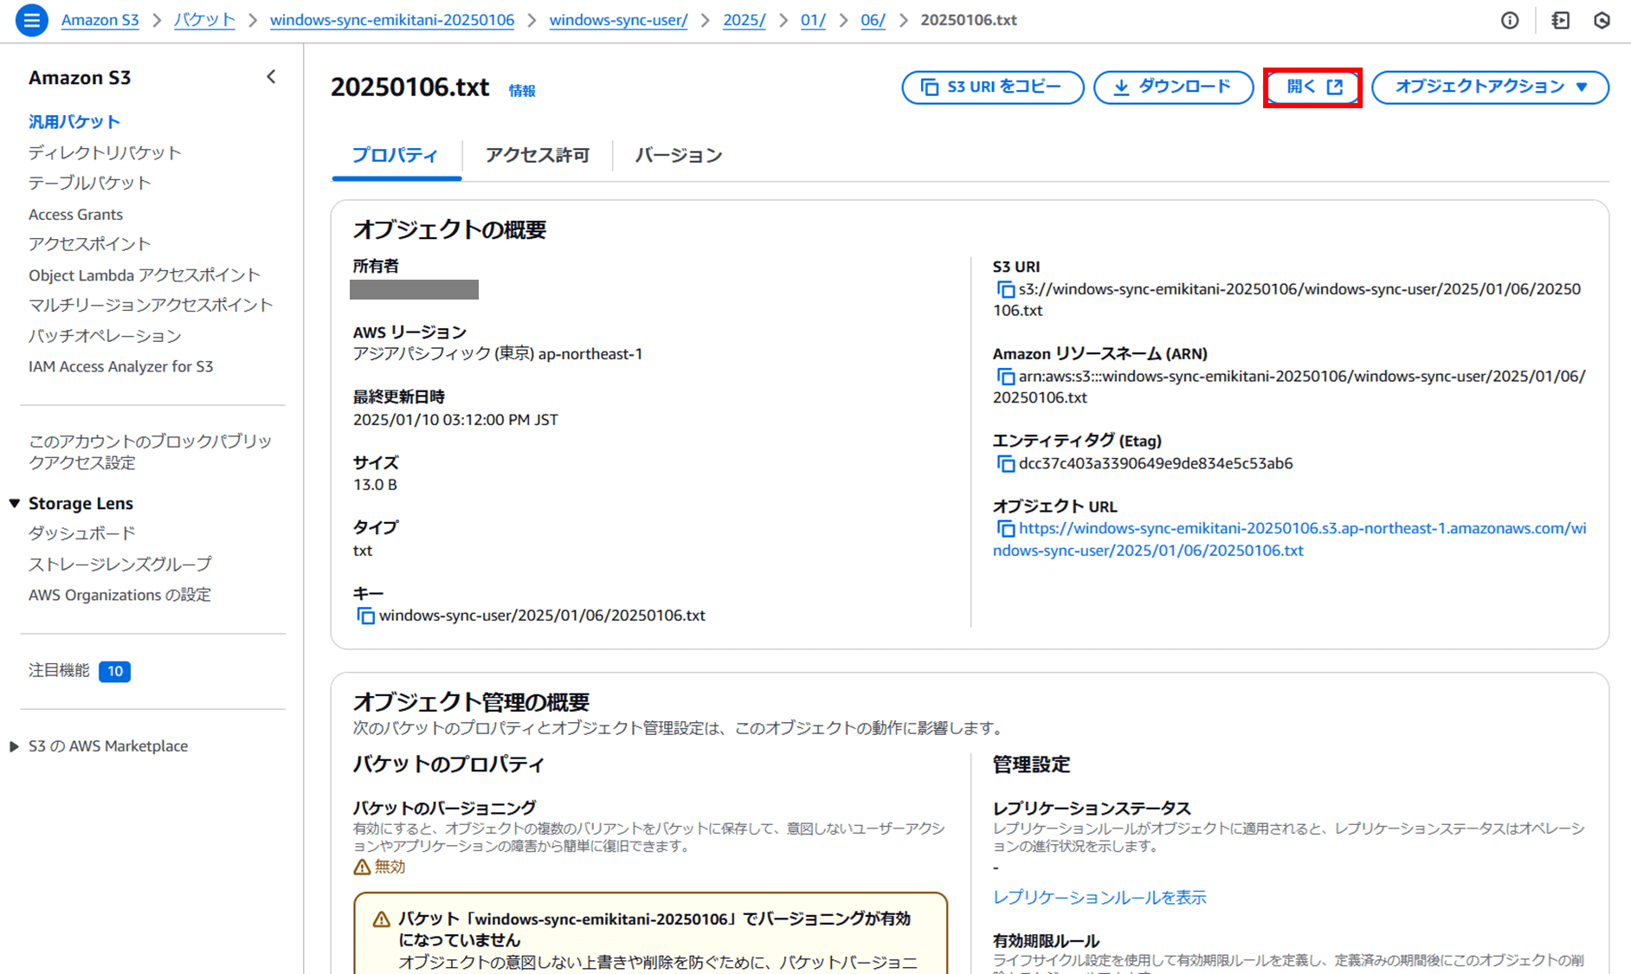Click the ダウンロード button

coord(1173,87)
